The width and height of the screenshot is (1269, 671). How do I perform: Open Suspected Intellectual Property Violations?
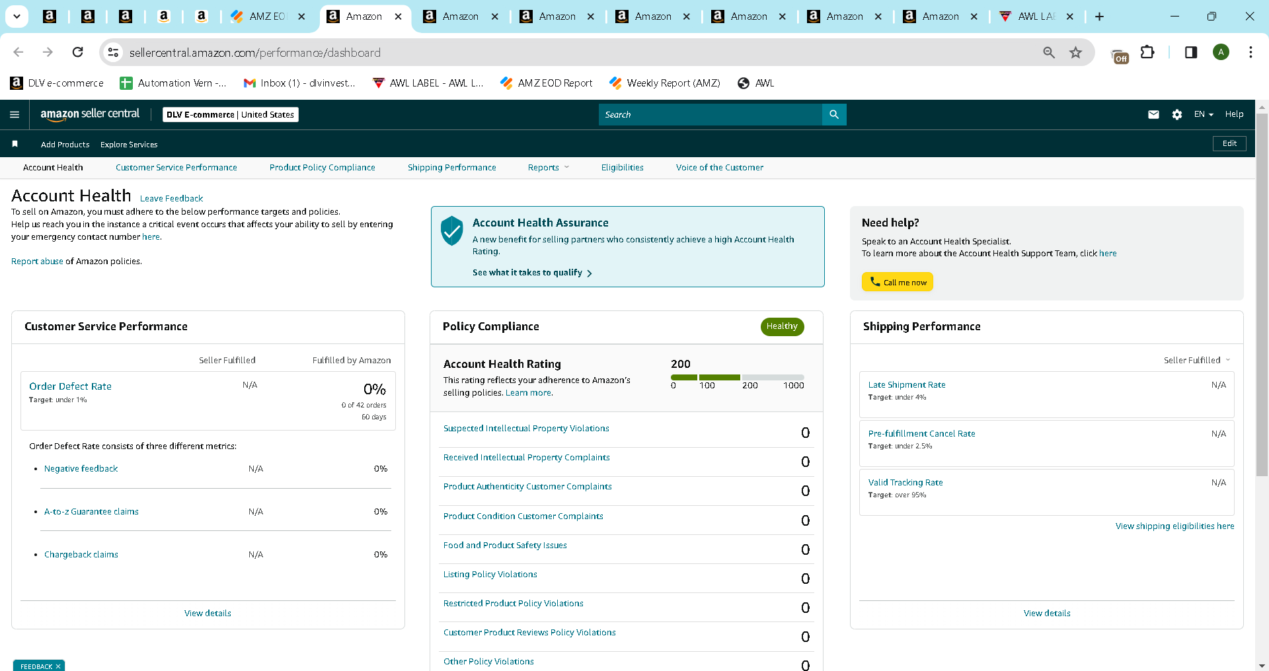tap(526, 429)
